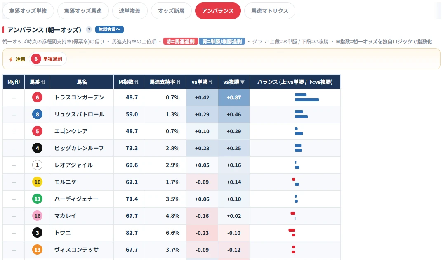Screen dimensions: 443x260
Task: Click horse name エゴンウレア
Action: click(x=71, y=131)
